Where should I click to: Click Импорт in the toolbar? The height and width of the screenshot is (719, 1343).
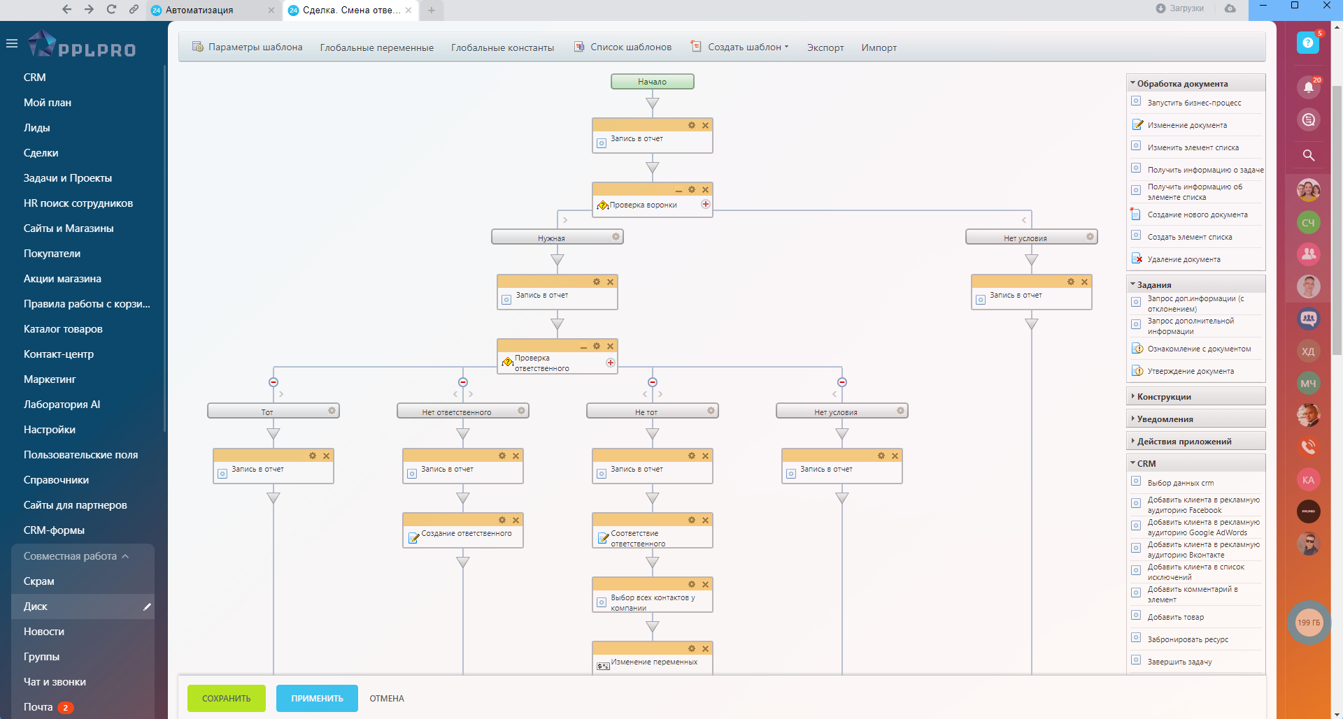tap(879, 48)
